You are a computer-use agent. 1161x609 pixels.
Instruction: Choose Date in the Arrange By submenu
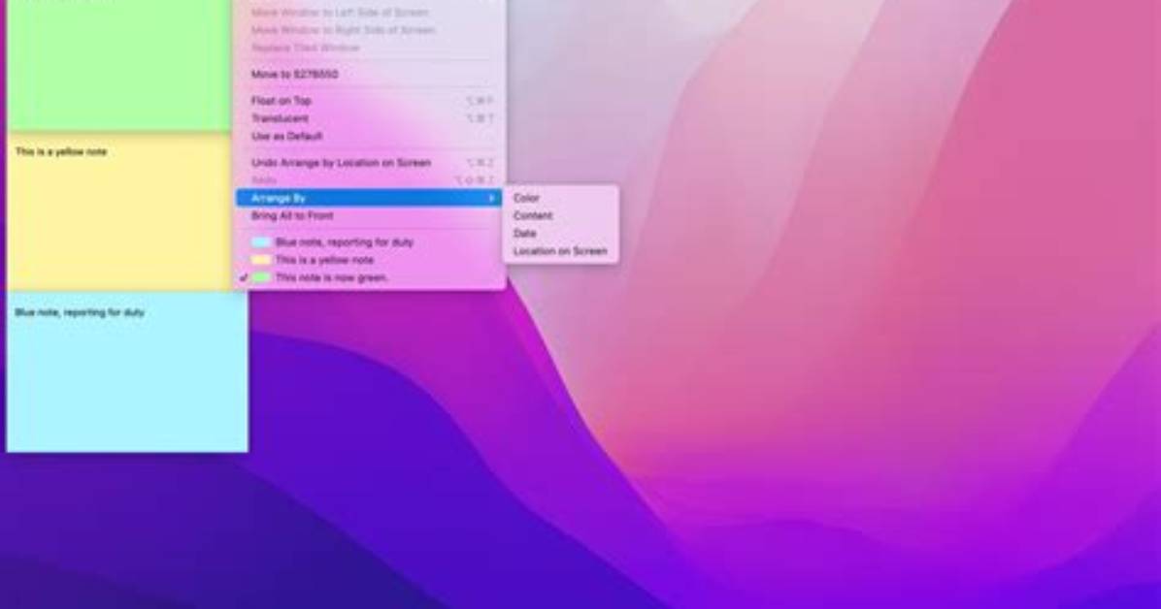tap(560, 233)
